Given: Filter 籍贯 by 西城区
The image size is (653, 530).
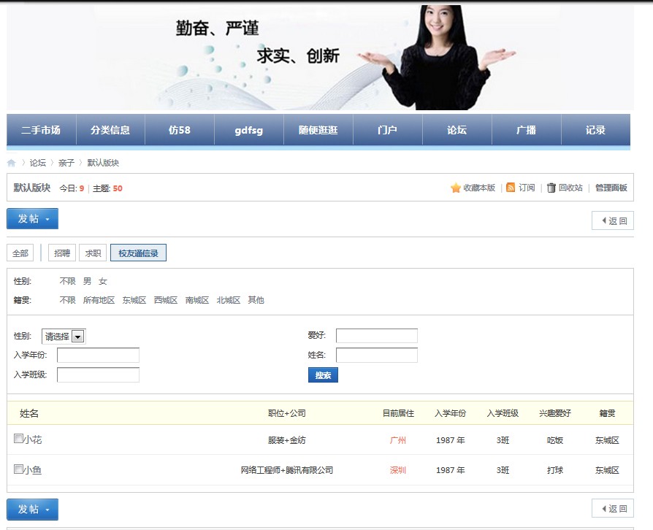Looking at the screenshot, I should coord(166,300).
